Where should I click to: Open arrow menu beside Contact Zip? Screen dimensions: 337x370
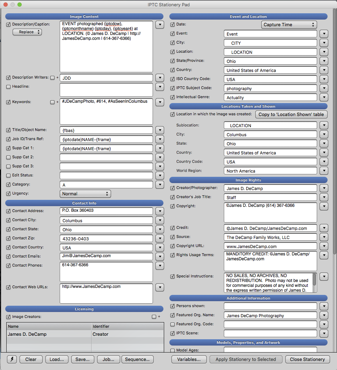pyautogui.click(x=160, y=238)
